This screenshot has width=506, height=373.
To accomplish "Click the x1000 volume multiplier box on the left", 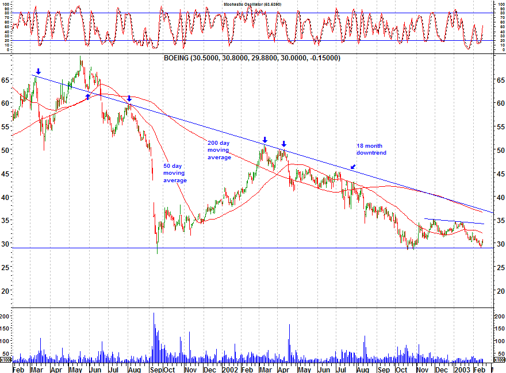I will [x=6, y=360].
